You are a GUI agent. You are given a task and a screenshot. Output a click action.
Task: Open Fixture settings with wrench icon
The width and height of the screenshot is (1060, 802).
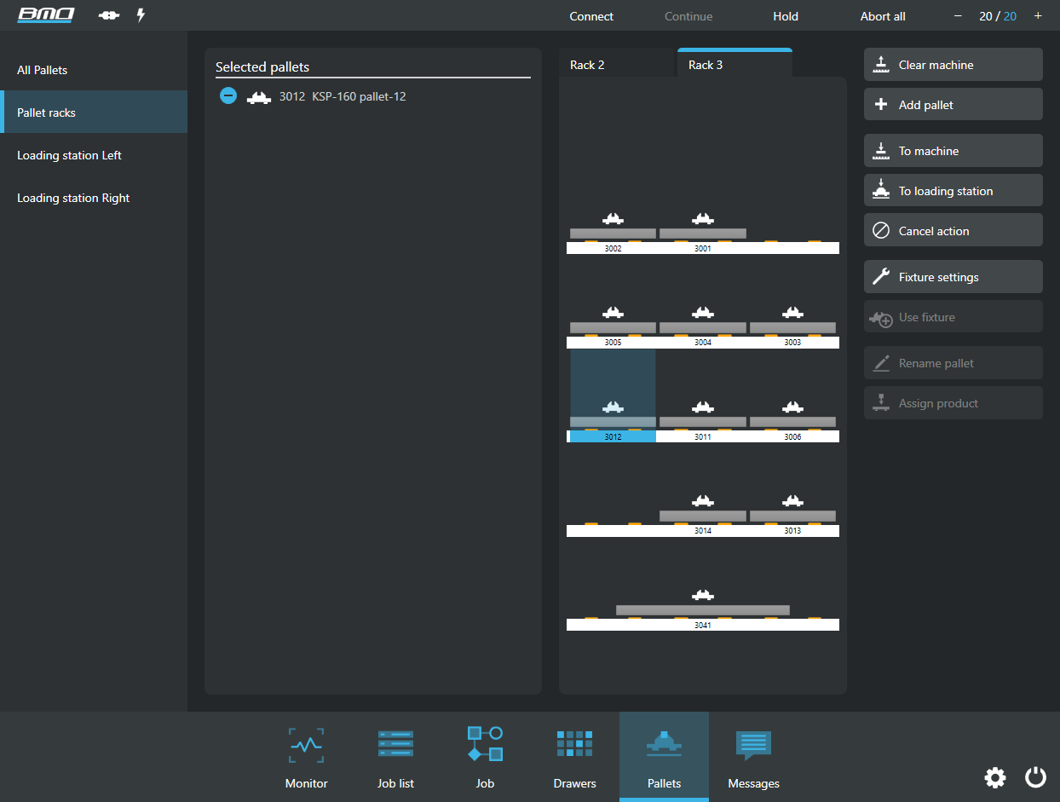coord(953,277)
